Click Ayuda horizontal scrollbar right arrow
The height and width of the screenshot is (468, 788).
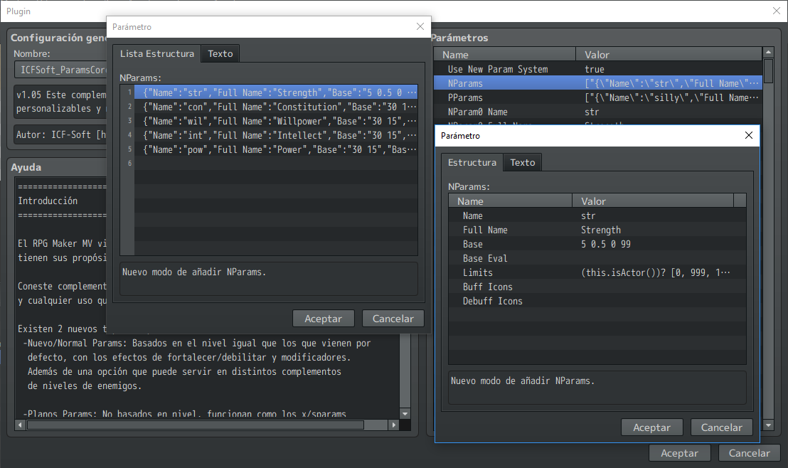pos(394,425)
